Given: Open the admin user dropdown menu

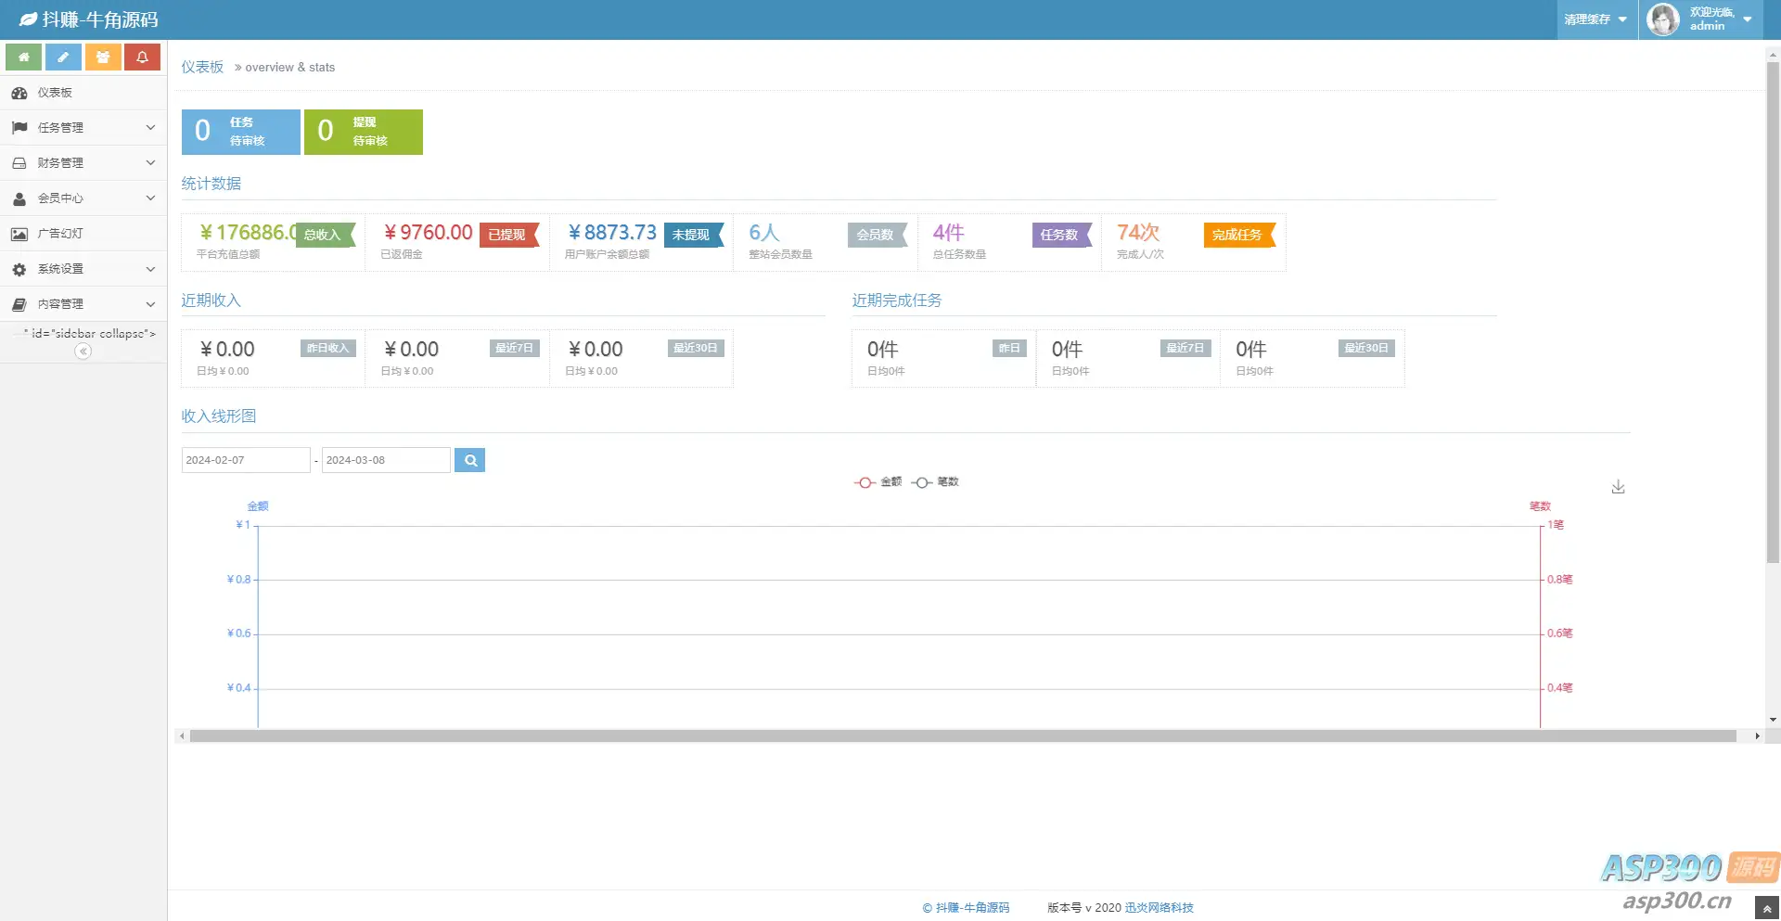Looking at the screenshot, I should pyautogui.click(x=1699, y=19).
